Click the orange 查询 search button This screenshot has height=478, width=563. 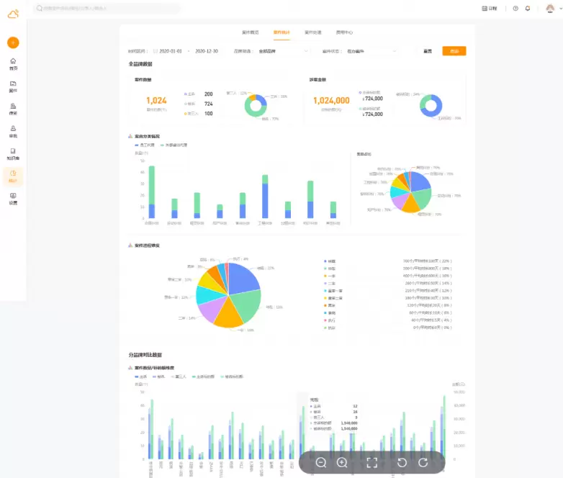[x=454, y=51]
